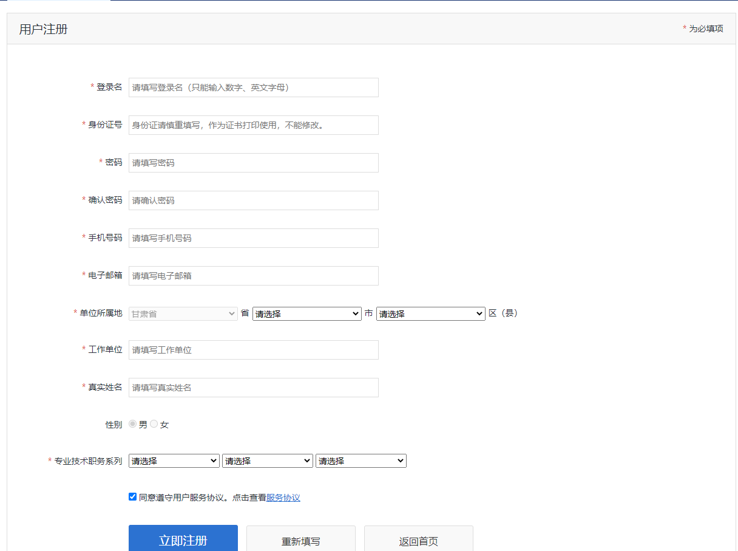Click the 为必填项 note text
This screenshot has width=738, height=551.
(706, 29)
